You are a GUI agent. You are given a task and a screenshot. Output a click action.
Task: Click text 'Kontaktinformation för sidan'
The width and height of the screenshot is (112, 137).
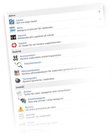42,124
